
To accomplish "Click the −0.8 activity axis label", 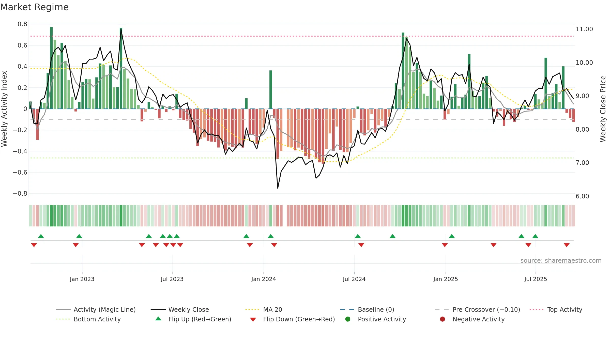I will [x=20, y=194].
